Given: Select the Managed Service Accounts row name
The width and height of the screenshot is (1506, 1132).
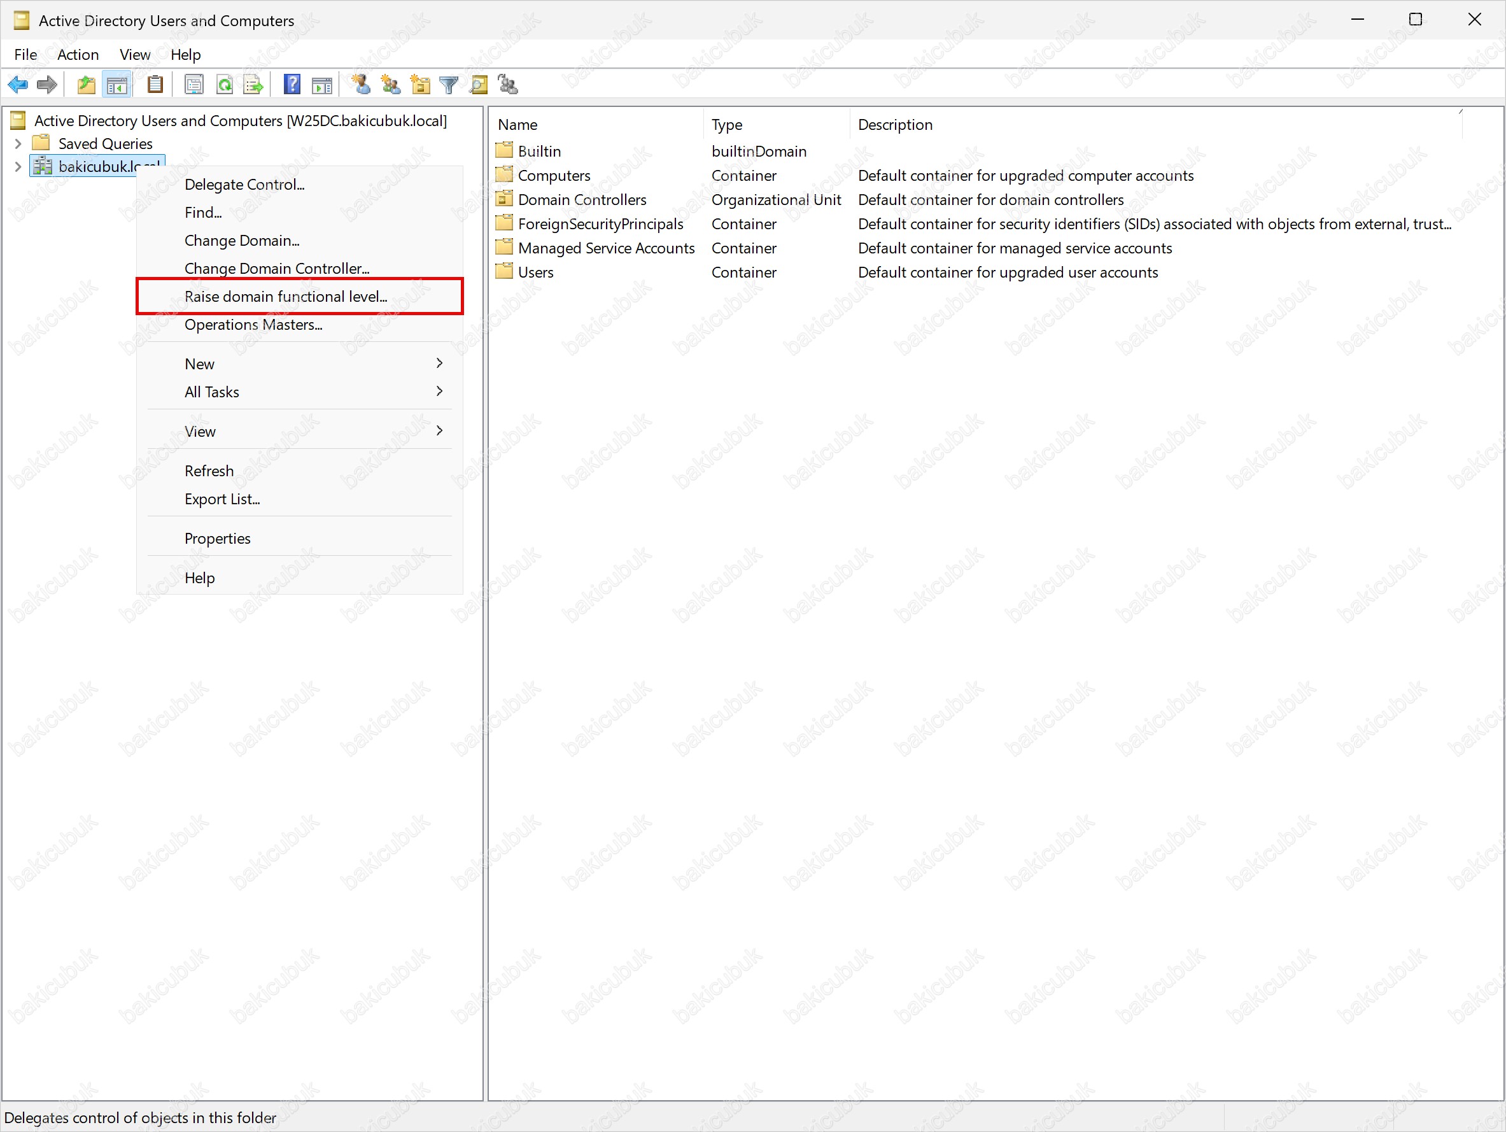Looking at the screenshot, I should tap(606, 248).
